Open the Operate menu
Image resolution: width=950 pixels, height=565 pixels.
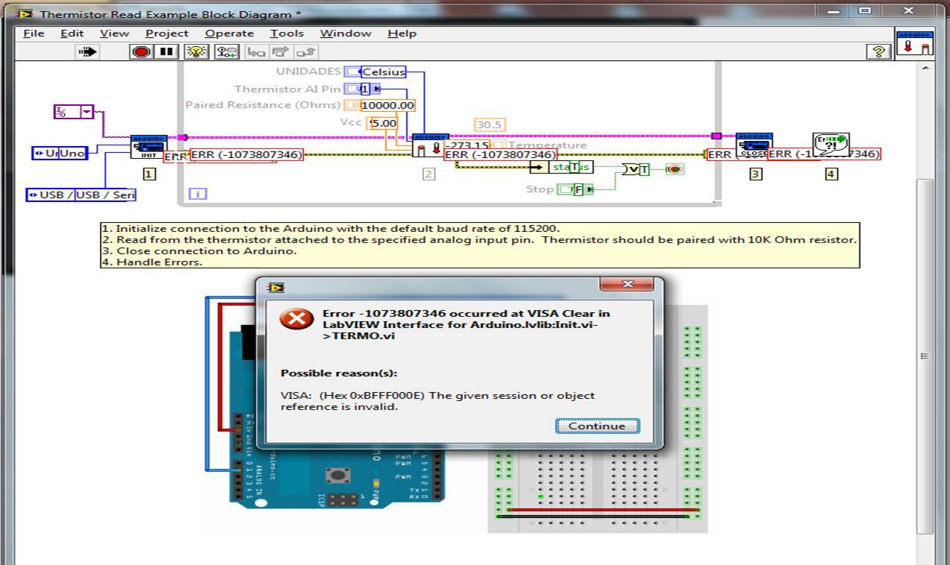click(x=229, y=34)
